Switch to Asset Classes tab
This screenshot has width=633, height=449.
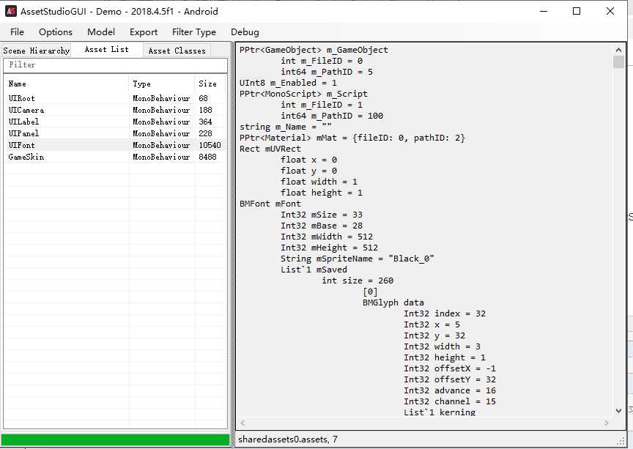(177, 51)
